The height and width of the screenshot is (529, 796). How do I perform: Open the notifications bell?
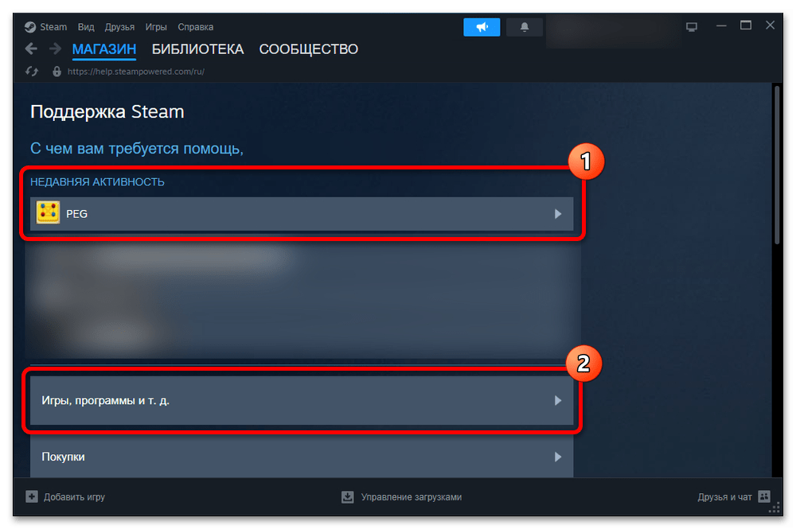[x=525, y=27]
